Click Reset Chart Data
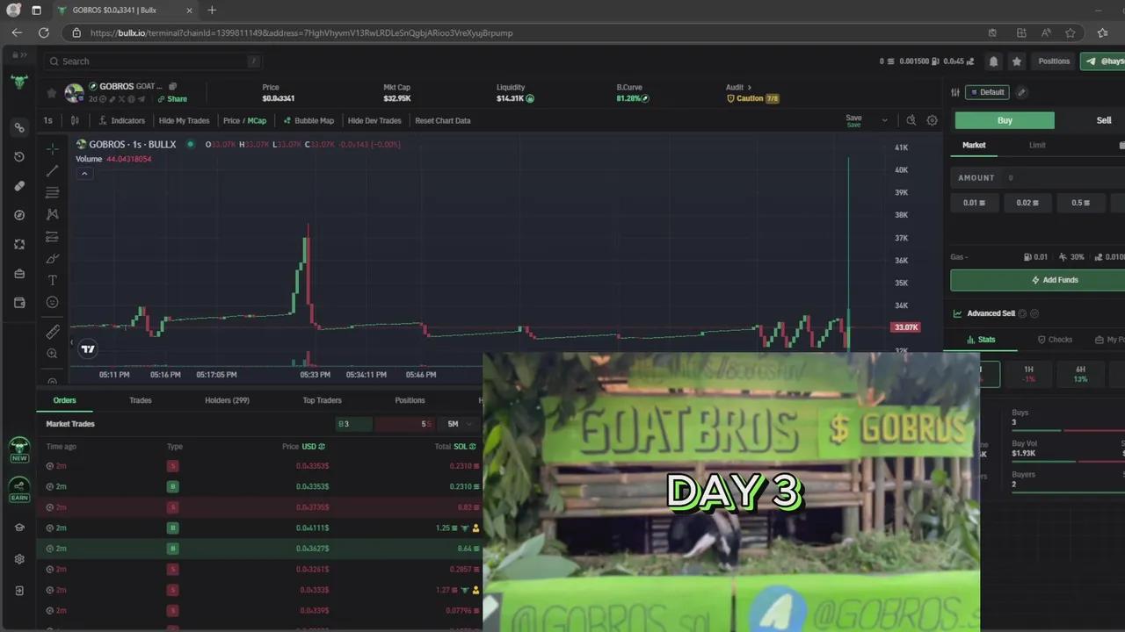This screenshot has width=1125, height=632. (x=443, y=120)
